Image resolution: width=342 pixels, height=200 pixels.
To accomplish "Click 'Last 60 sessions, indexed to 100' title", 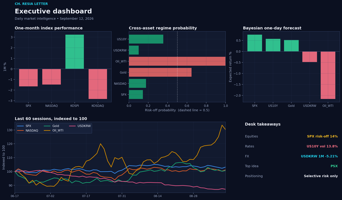I will [51, 119].
